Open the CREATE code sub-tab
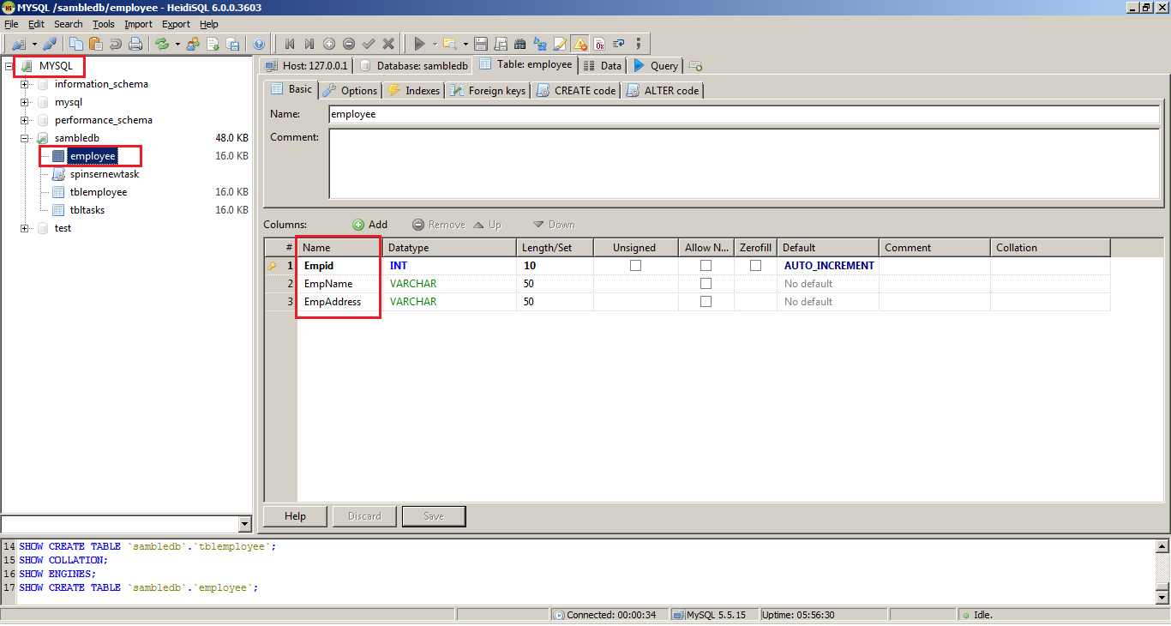Image resolution: width=1171 pixels, height=626 pixels. pyautogui.click(x=576, y=90)
